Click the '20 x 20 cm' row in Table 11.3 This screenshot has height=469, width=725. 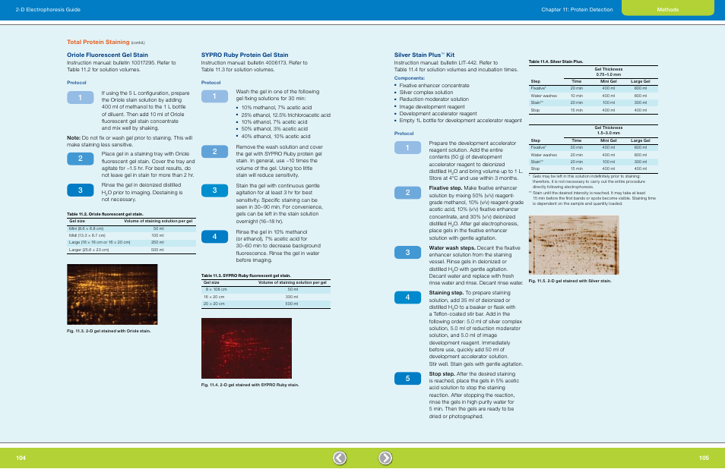click(266, 304)
